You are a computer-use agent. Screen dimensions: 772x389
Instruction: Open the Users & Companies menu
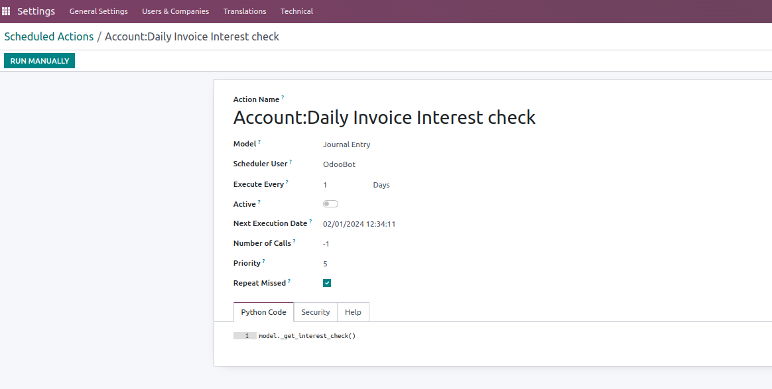pyautogui.click(x=175, y=11)
